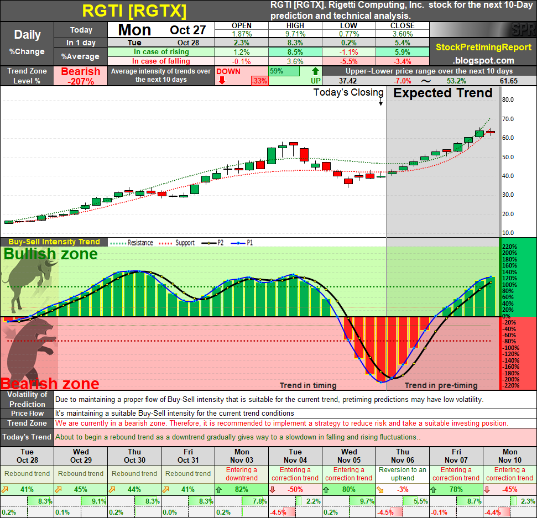The width and height of the screenshot is (537, 518).
Task: Click the 'Expected Trend' heading
Action: (443, 93)
